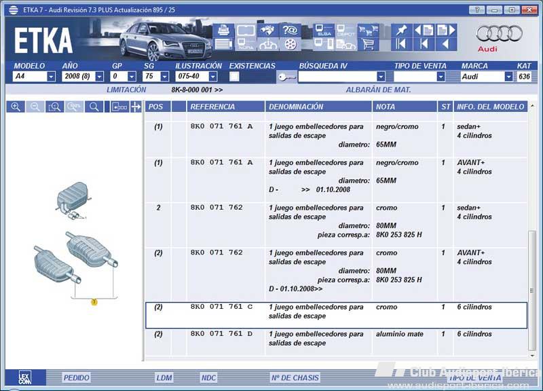Open the Nº DE CHASIS tab
Image resolution: width=543 pixels, height=391 pixels.
(x=294, y=377)
